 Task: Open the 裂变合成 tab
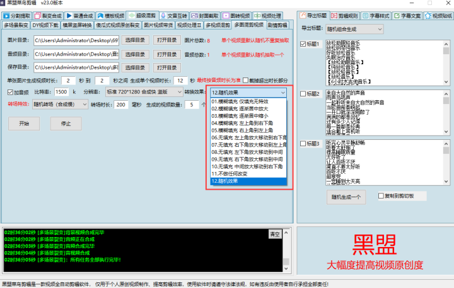49,16
